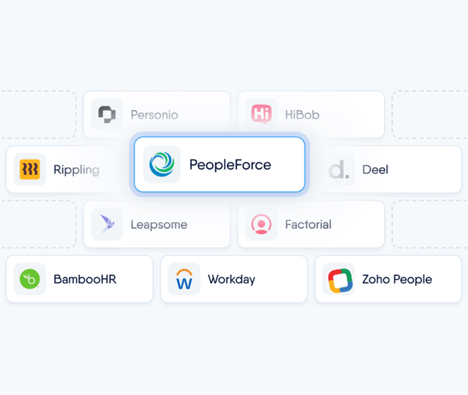Choose the Personio integration card

click(156, 114)
